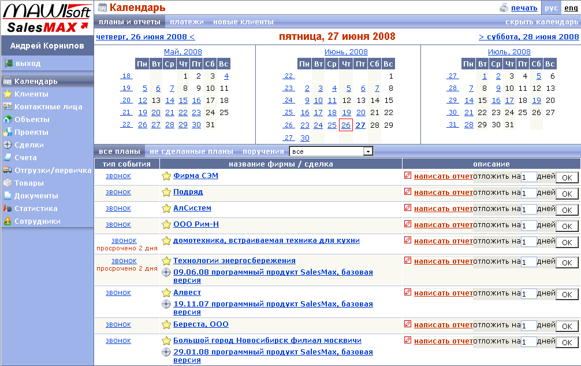Click the Товары box icon
This screenshot has width=581, height=366.
tap(8, 183)
